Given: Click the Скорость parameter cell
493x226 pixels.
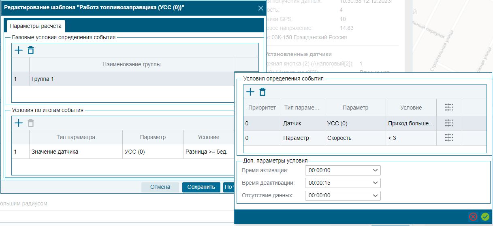Looking at the screenshot, I should pyautogui.click(x=355, y=138).
